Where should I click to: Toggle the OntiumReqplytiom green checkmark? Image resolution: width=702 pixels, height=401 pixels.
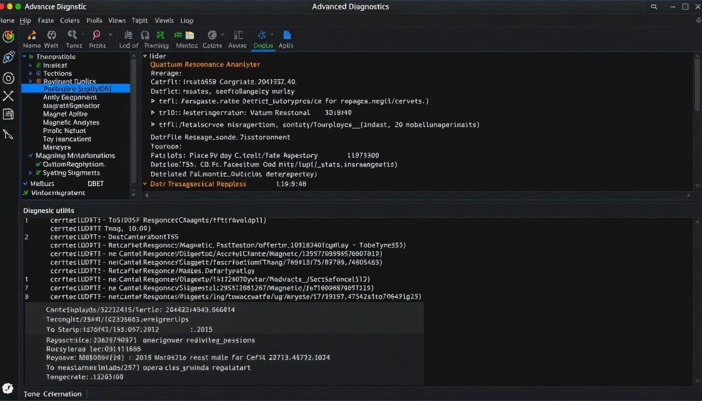(38, 164)
